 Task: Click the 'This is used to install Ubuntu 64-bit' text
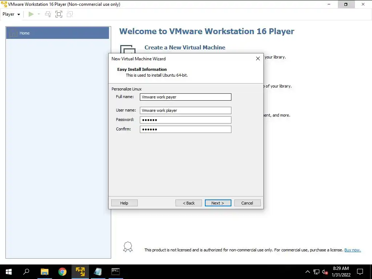(x=157, y=75)
